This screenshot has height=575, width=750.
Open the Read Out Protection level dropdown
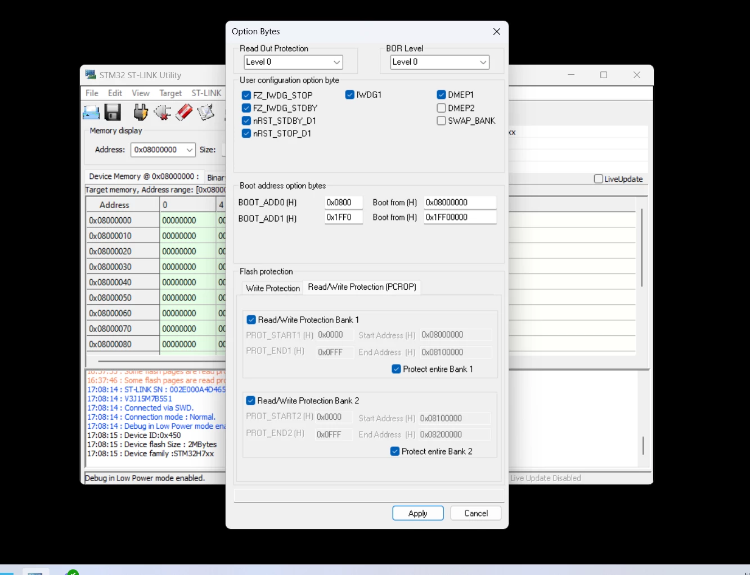(x=294, y=62)
